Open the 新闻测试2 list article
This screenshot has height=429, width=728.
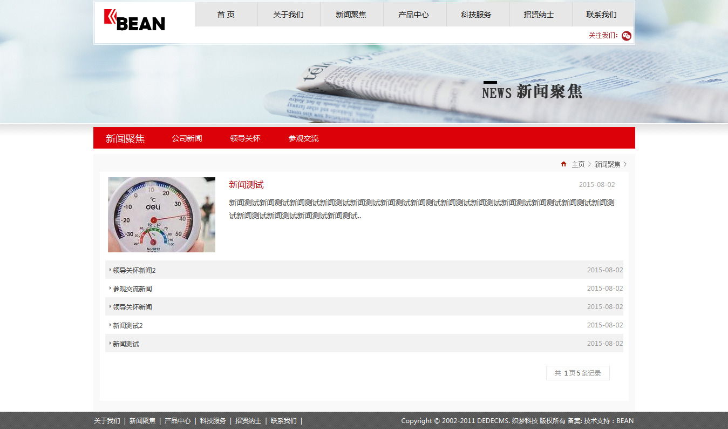pos(128,325)
